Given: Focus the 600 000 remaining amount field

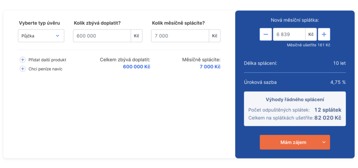Looking at the screenshot, I should (x=102, y=36).
